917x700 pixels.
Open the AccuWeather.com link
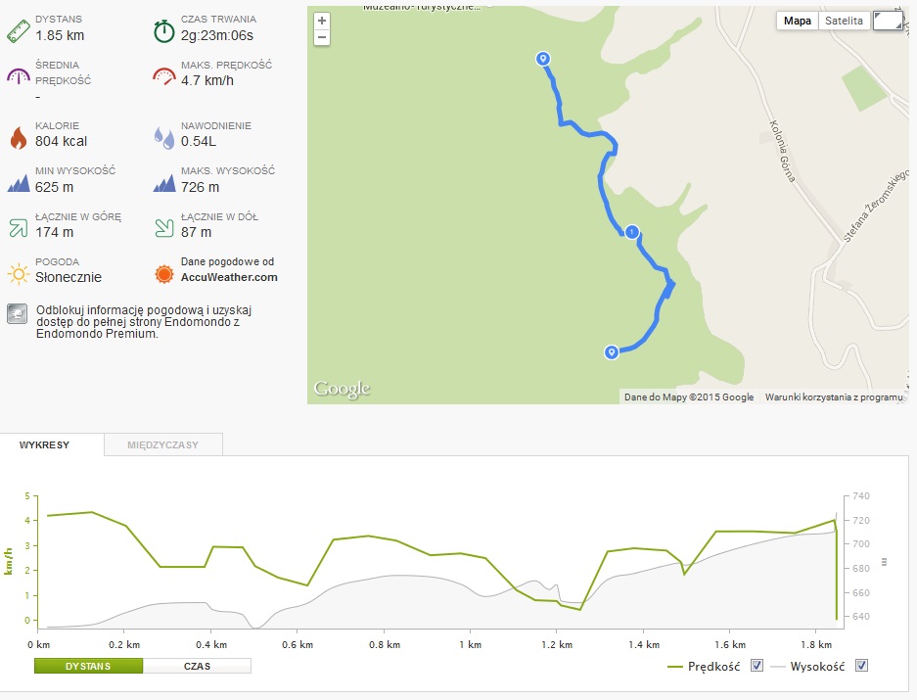click(229, 277)
